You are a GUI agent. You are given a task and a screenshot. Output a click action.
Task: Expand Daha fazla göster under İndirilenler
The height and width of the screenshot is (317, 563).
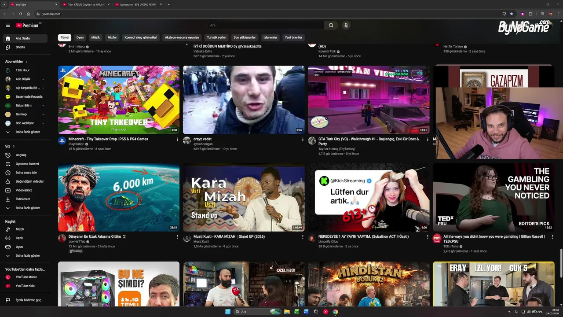pyautogui.click(x=24, y=208)
